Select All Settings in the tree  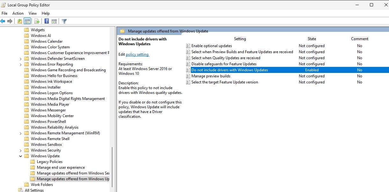tap(34, 190)
